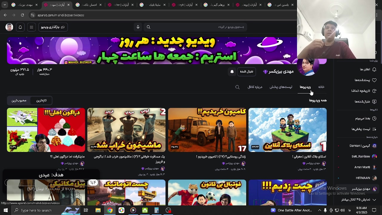Show hidden system tray icons
Viewport: 382px width, 215px height.
320,211
